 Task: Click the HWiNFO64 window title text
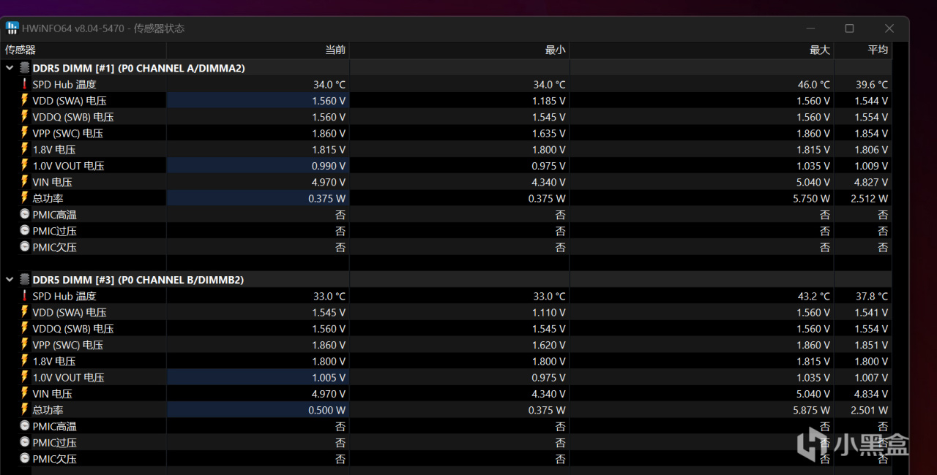pyautogui.click(x=103, y=28)
